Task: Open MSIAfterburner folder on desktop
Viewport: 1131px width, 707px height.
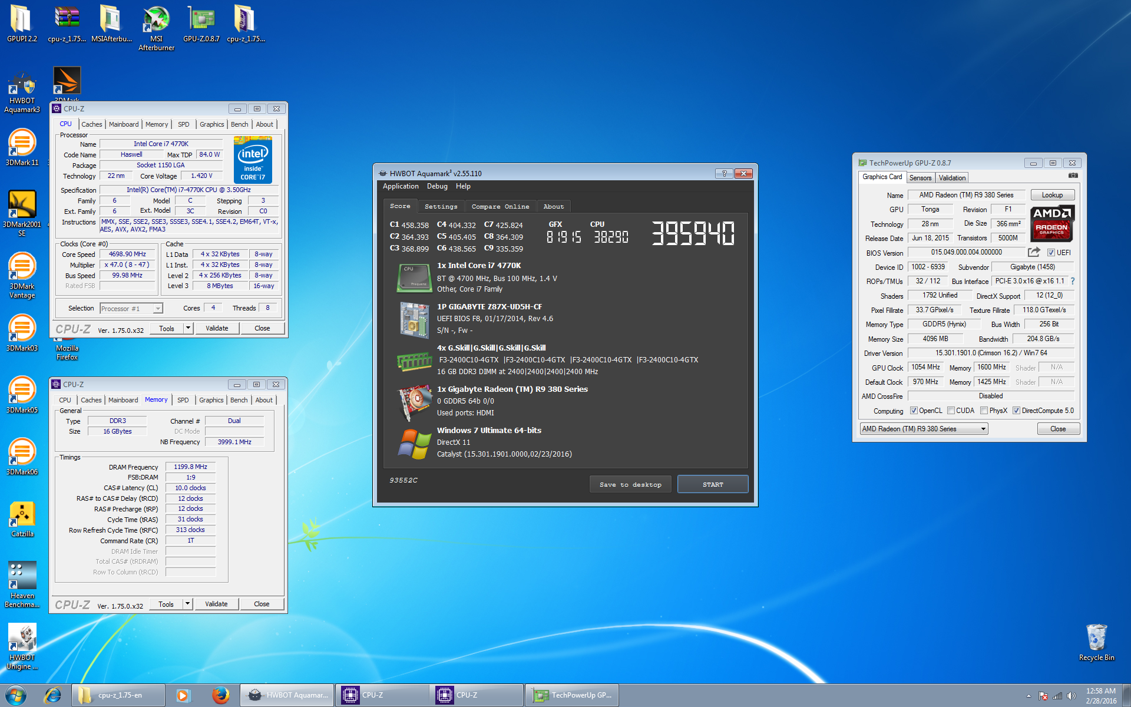Action: click(x=111, y=24)
